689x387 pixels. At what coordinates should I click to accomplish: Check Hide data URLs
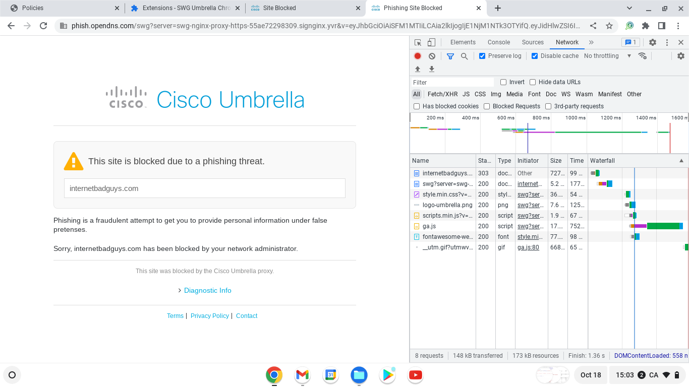pyautogui.click(x=533, y=82)
